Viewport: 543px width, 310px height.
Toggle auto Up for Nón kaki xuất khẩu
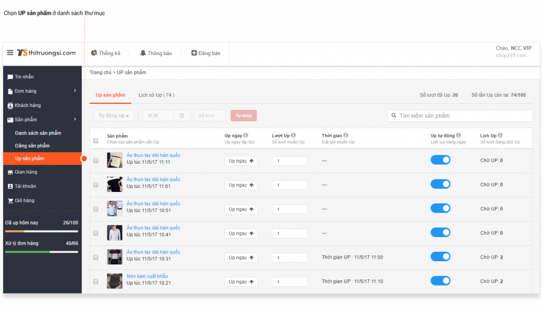pyautogui.click(x=441, y=281)
